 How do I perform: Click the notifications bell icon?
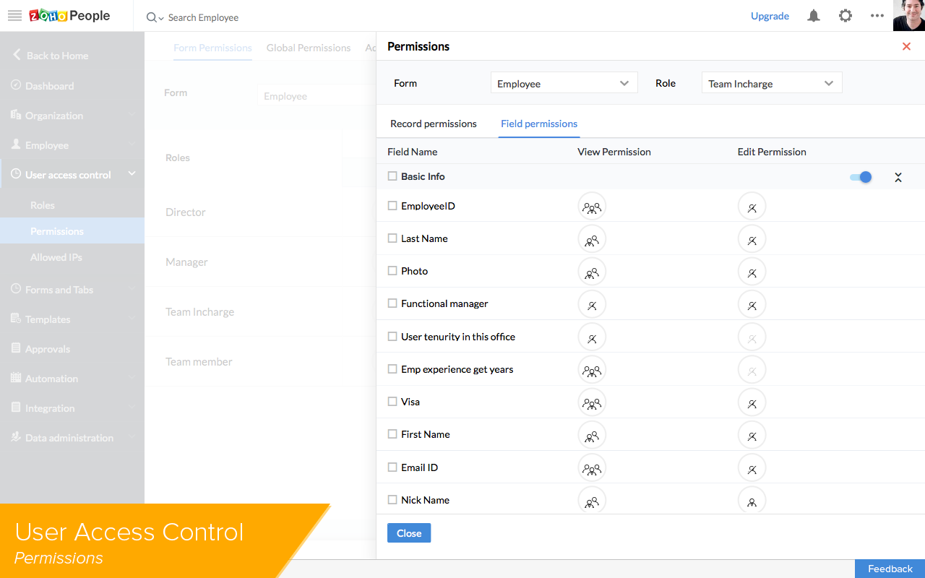[814, 16]
